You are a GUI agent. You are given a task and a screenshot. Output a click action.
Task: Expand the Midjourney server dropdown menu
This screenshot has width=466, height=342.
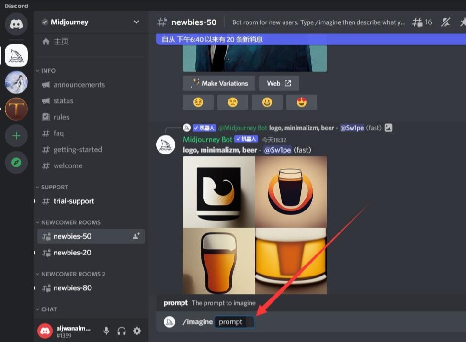(136, 22)
